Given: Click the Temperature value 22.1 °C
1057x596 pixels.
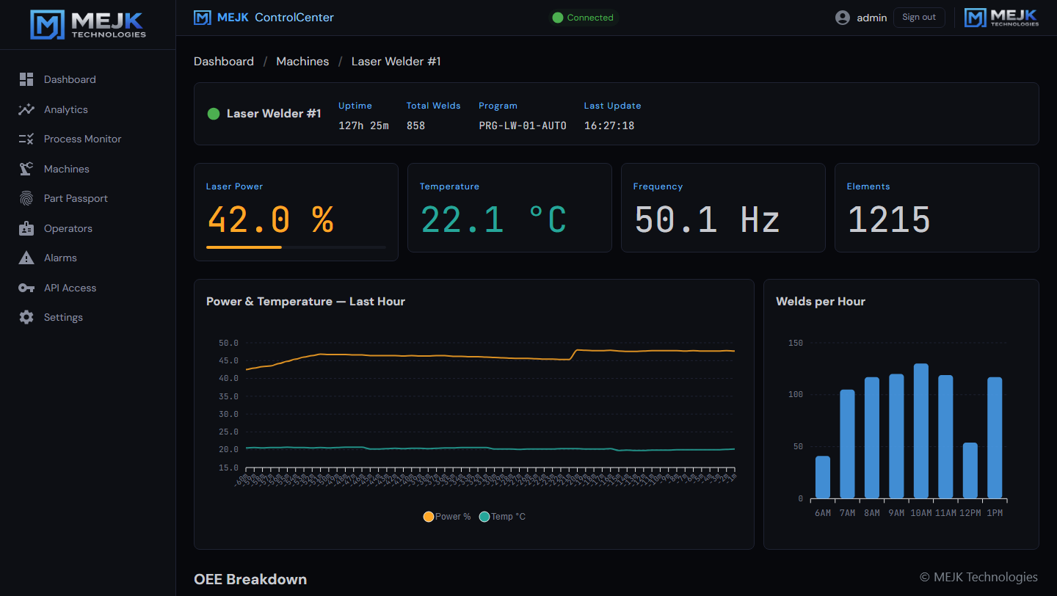Looking at the screenshot, I should tap(493, 219).
